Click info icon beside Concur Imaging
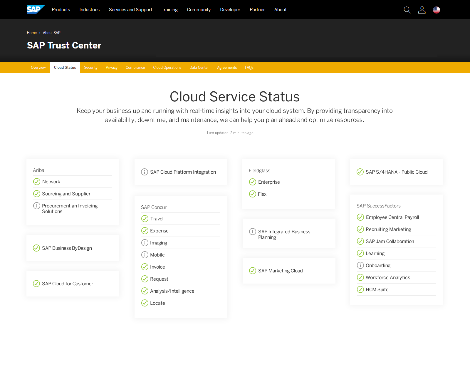470x382 pixels. 145,243
